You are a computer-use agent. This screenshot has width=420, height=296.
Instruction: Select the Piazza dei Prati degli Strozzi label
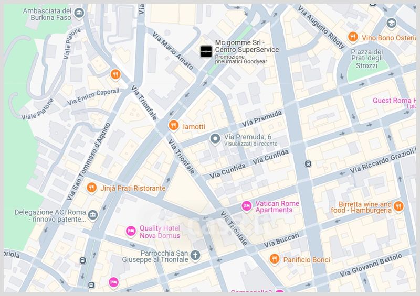click(366, 59)
